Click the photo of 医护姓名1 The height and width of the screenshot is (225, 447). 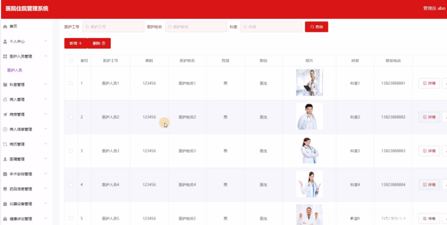click(309, 83)
